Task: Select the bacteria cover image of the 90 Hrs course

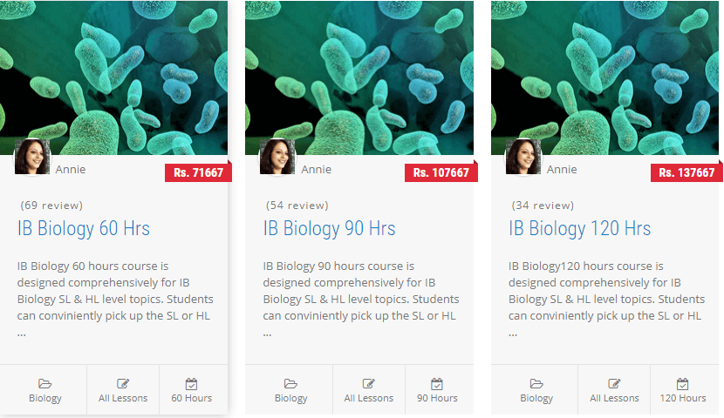Action: 359,78
